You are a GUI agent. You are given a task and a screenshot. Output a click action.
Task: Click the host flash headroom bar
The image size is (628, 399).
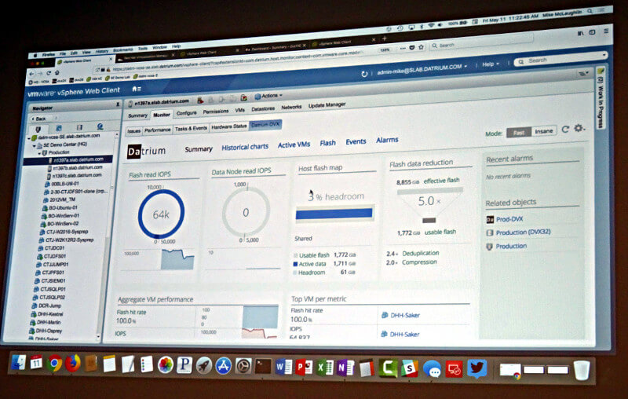tap(334, 214)
